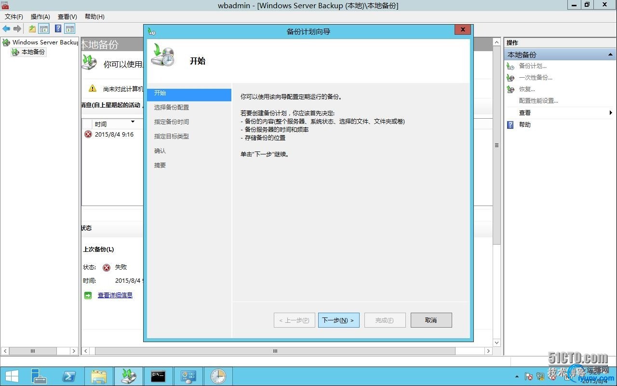The width and height of the screenshot is (617, 386).
Task: Click the console tree scroll left arrow
Action: (5, 351)
